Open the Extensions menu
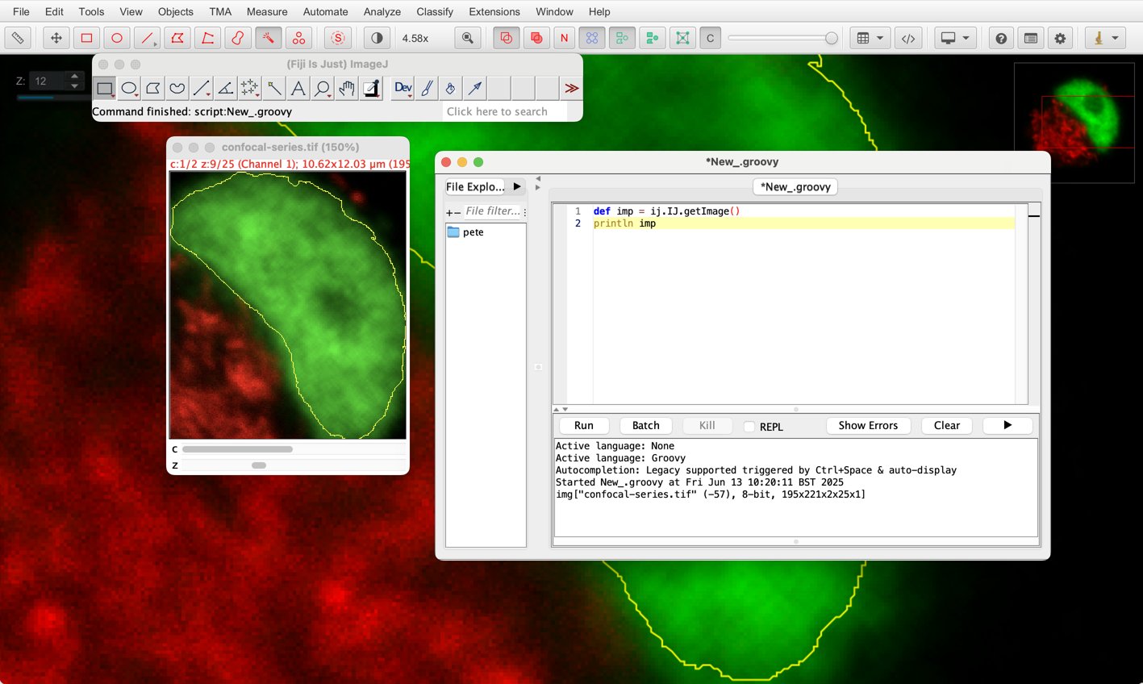This screenshot has height=684, width=1143. (x=494, y=11)
